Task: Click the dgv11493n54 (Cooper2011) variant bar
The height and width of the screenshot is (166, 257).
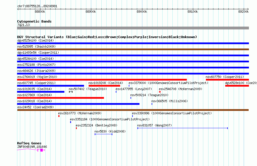Action: coord(133,55)
